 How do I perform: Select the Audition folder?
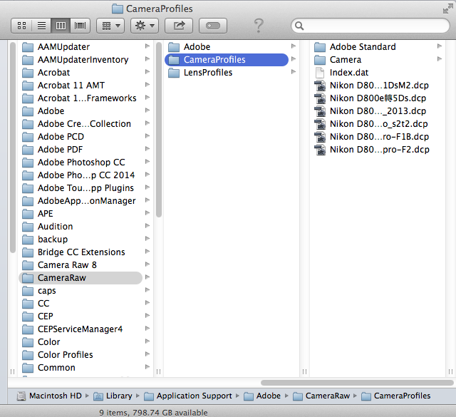(x=81, y=227)
